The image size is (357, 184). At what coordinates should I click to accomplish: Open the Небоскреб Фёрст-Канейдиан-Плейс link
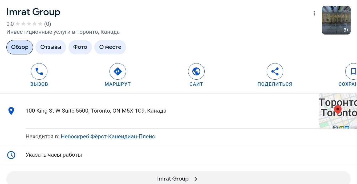[x=108, y=137]
